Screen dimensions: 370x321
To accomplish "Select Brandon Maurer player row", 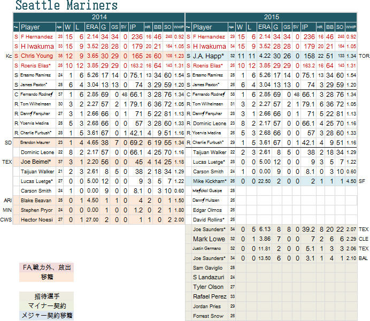I will point(99,142).
